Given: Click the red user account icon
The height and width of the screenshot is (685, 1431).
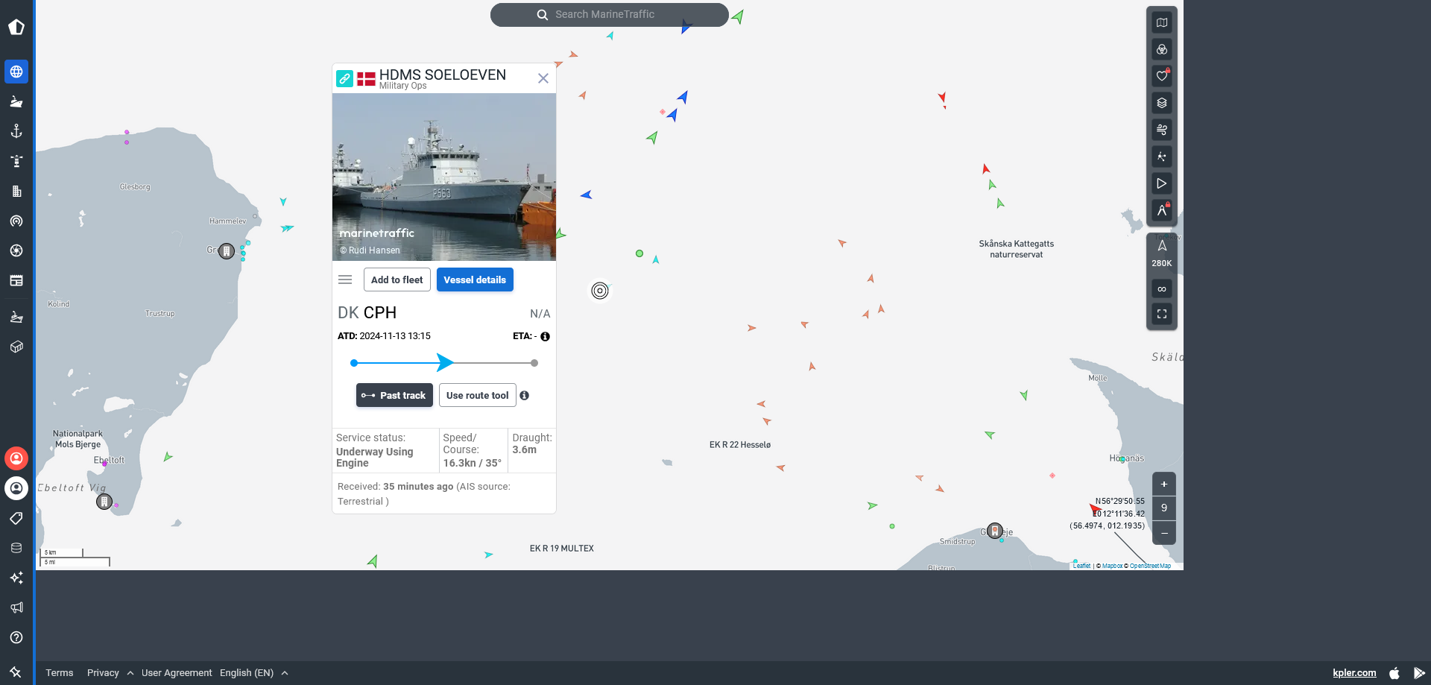Looking at the screenshot, I should [x=16, y=458].
